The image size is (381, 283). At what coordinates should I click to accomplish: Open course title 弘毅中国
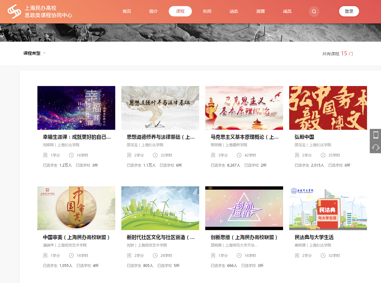click(304, 137)
